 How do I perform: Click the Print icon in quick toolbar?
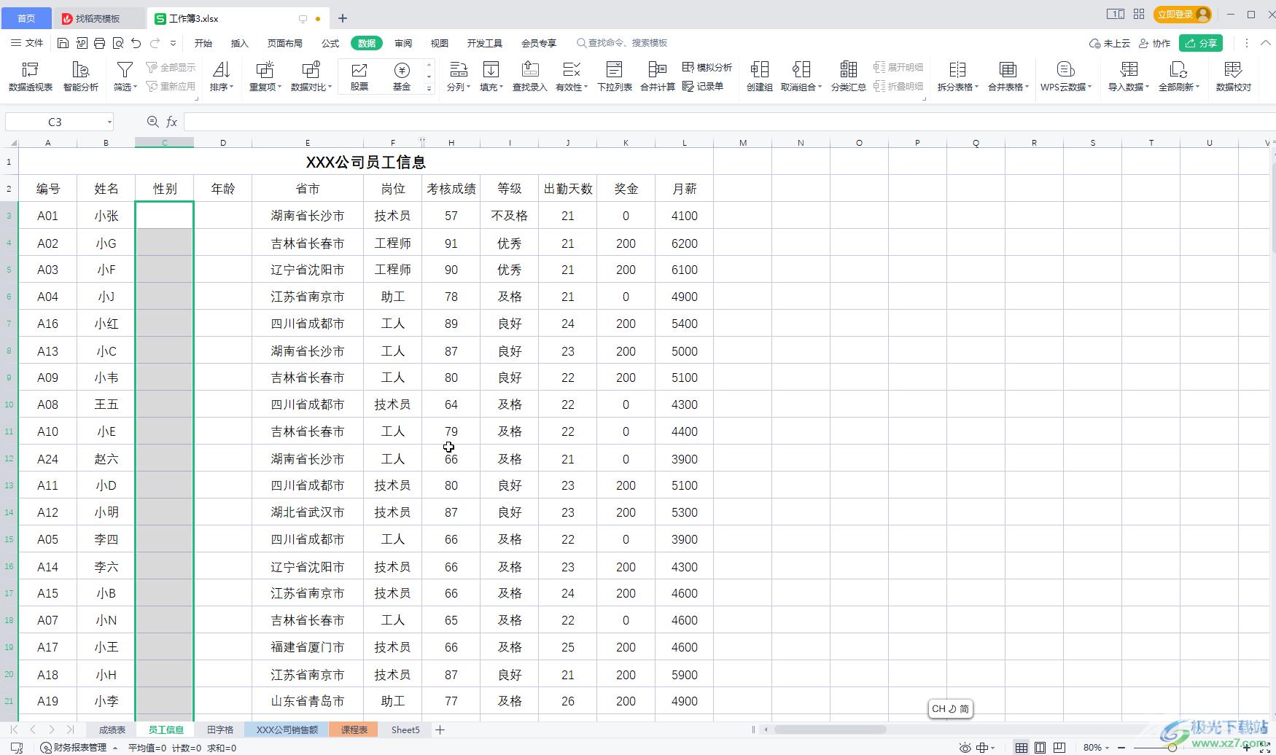tap(99, 43)
